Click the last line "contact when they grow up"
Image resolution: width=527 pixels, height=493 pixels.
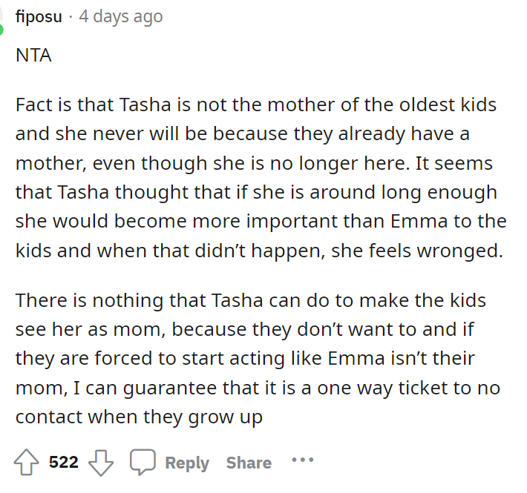[x=139, y=417]
